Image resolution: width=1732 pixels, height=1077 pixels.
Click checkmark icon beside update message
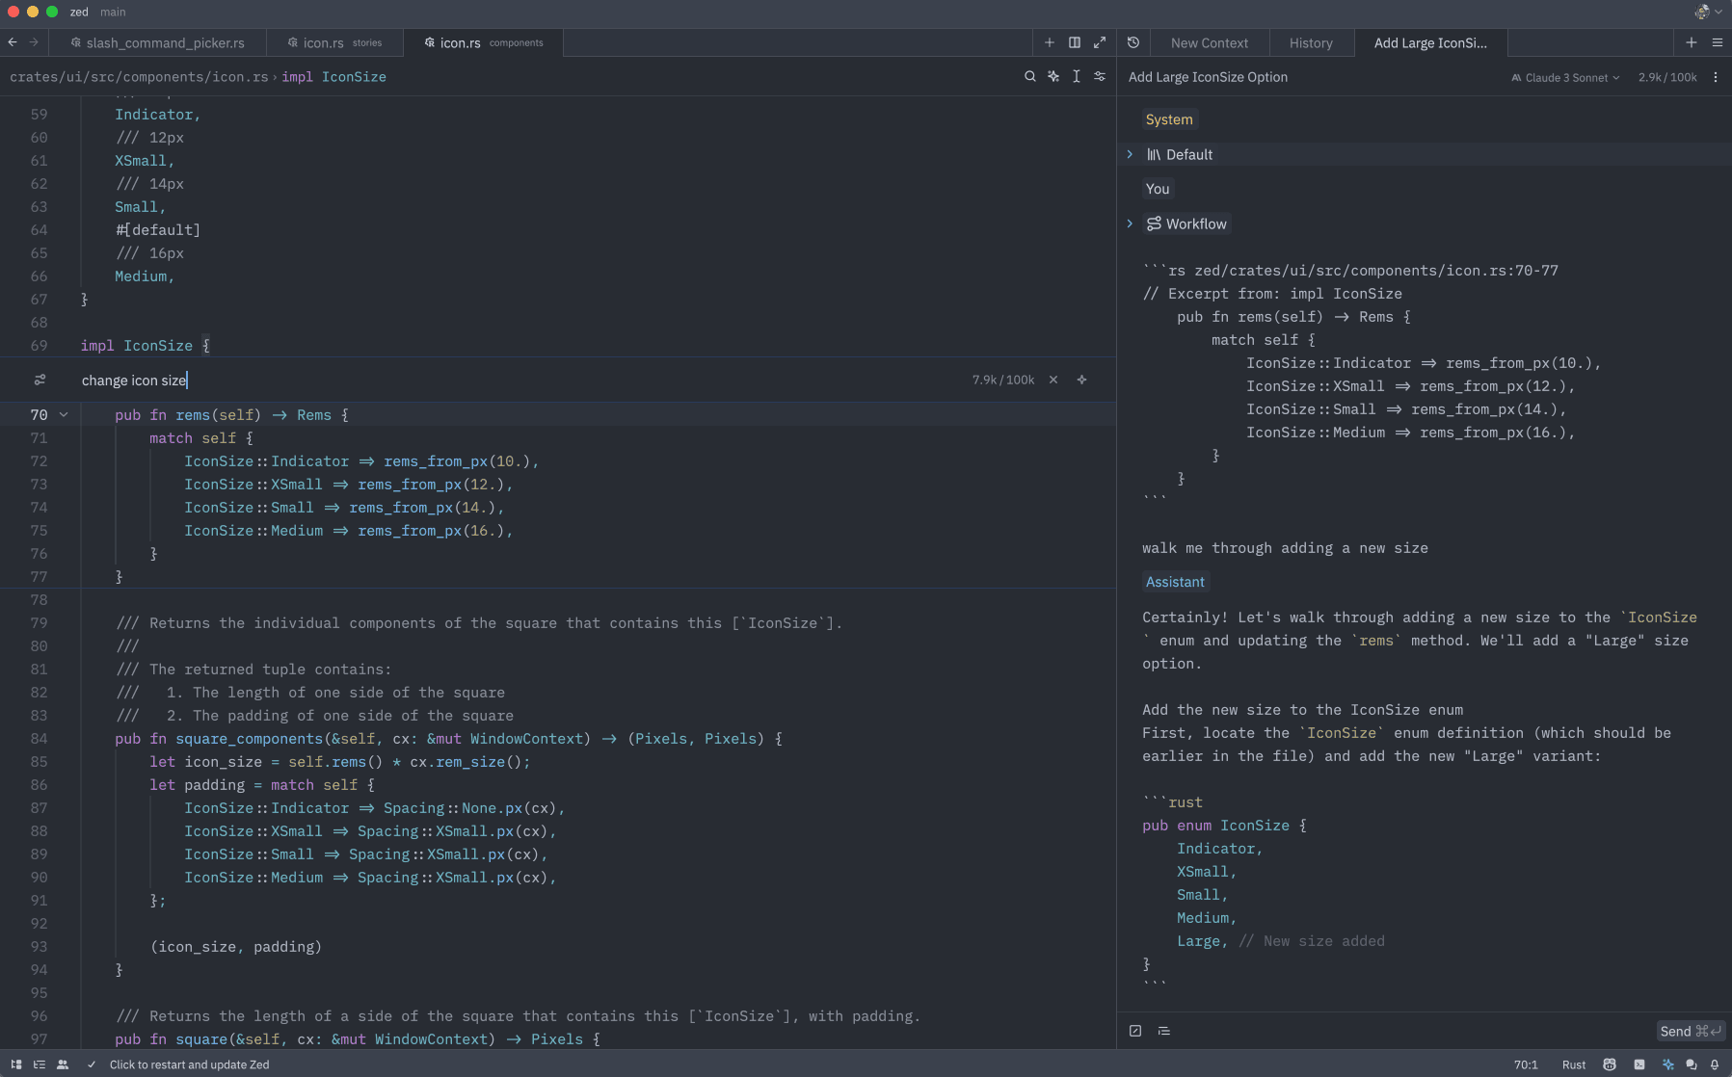pos(92,1064)
